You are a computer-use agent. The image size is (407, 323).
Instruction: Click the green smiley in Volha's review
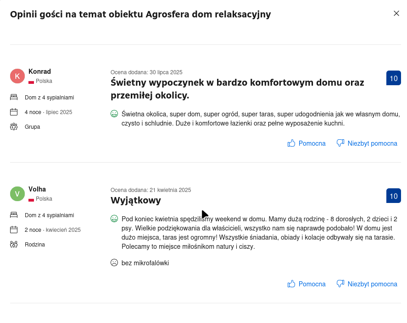114,219
